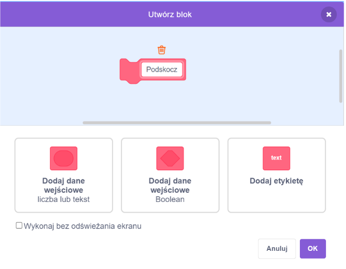Viewport: 346px width, 269px height.
Task: Click the "liczba lub tekst" subtitle
Action: (x=63, y=199)
